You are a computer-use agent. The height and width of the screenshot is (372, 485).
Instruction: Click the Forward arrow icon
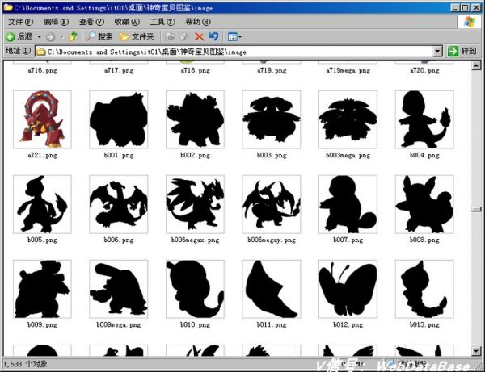point(50,37)
